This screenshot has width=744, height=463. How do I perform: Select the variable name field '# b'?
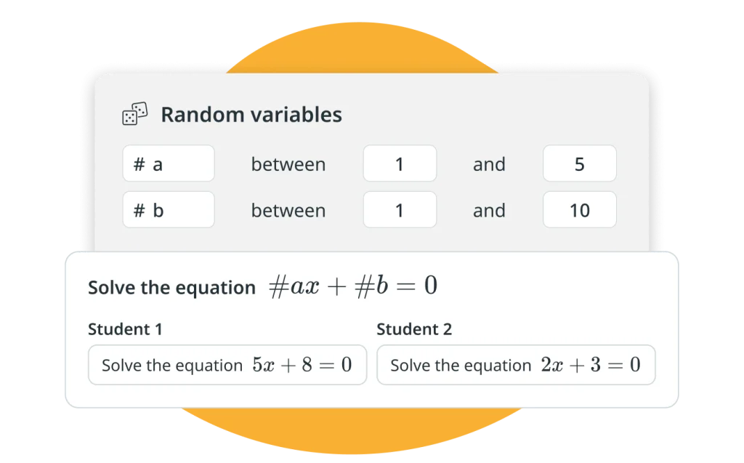(x=169, y=210)
